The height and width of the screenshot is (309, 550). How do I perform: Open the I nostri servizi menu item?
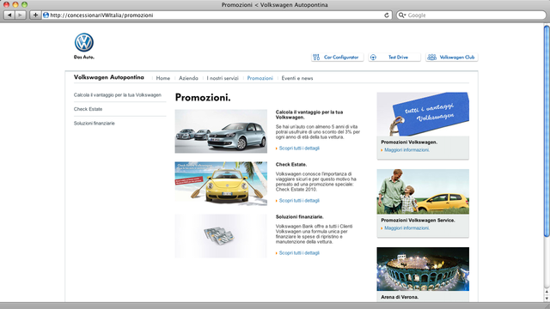pos(223,78)
